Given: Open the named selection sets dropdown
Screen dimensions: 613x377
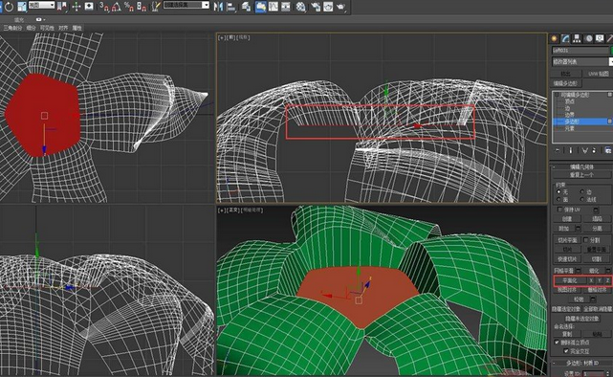Looking at the screenshot, I should [186, 5].
